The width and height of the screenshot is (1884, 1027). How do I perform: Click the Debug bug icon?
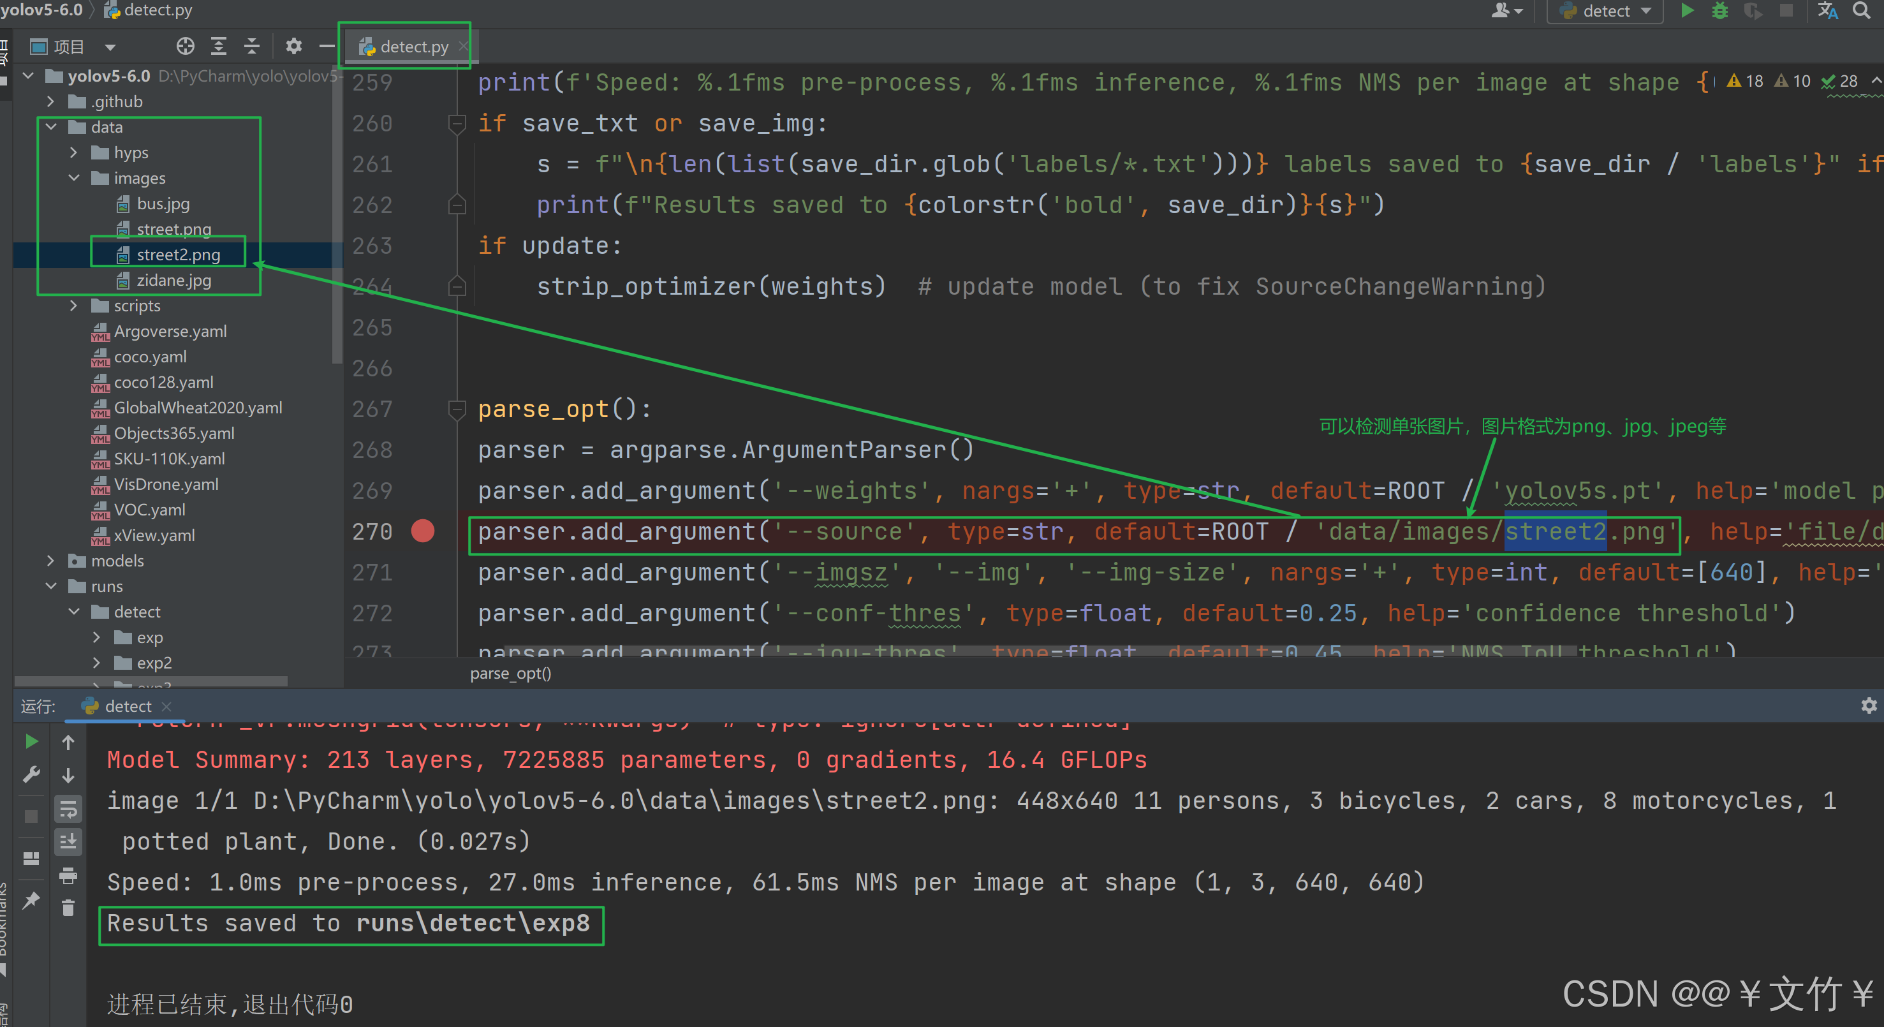(1720, 11)
